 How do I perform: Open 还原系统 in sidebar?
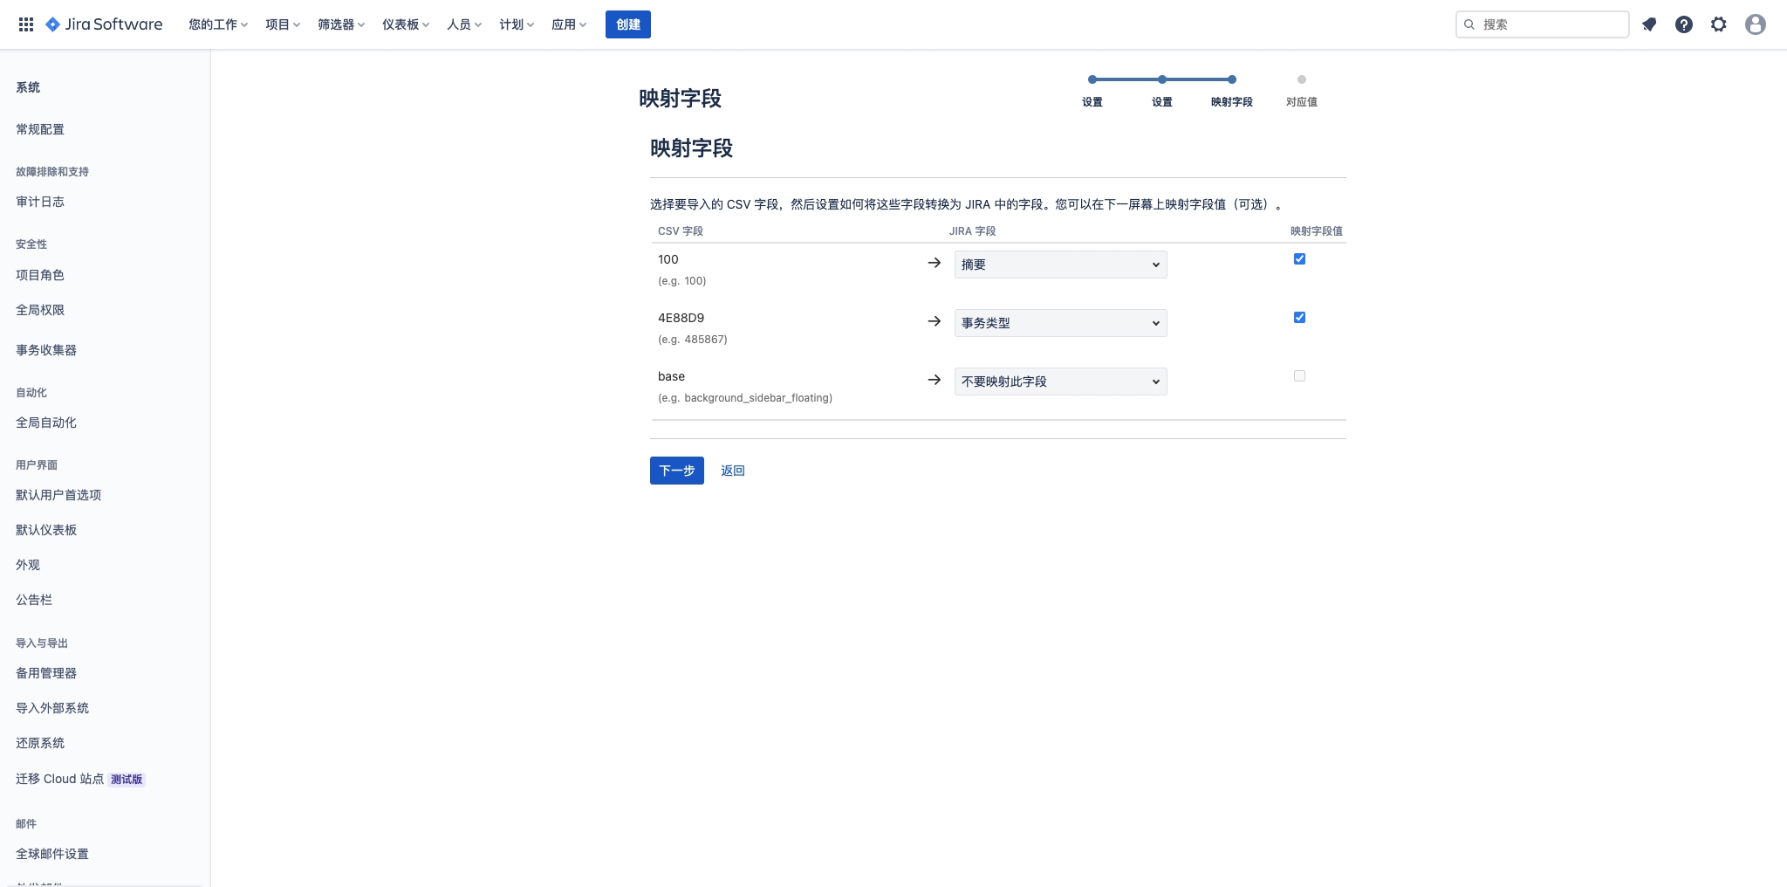(x=40, y=743)
